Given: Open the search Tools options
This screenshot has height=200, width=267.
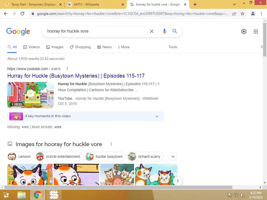Looking at the screenshot, I should pyautogui.click(x=173, y=47).
